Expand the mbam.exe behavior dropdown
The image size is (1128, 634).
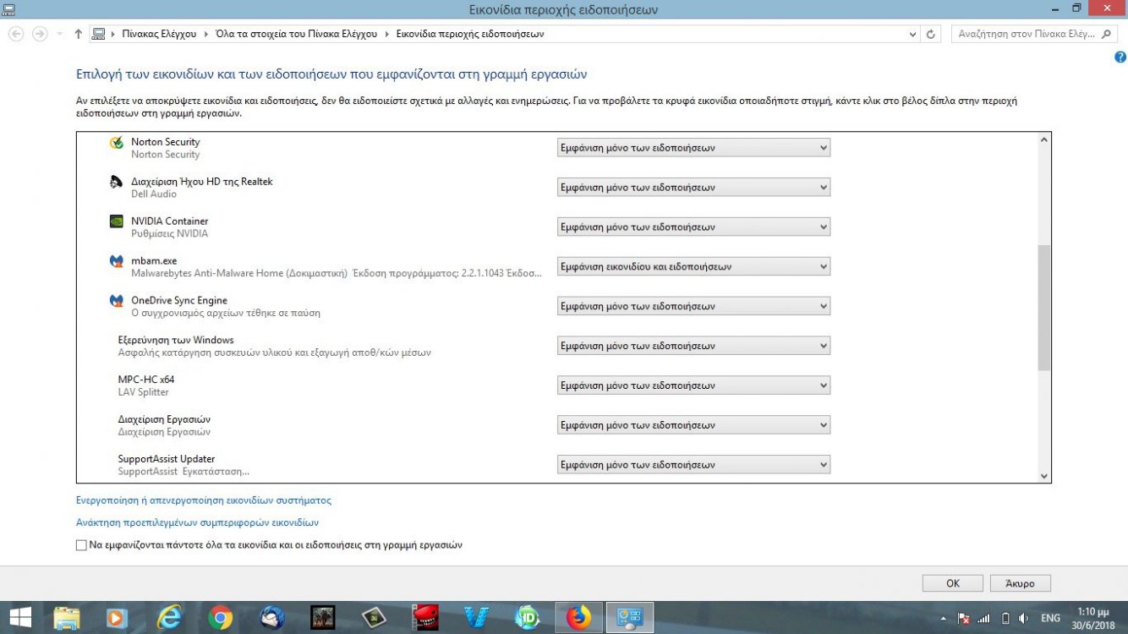[693, 267]
